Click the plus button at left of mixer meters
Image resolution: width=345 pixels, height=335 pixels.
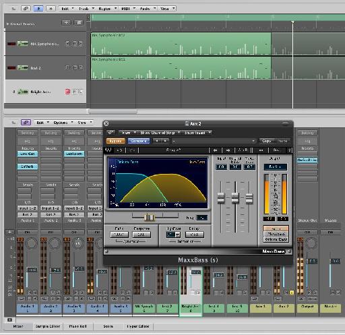point(9,232)
